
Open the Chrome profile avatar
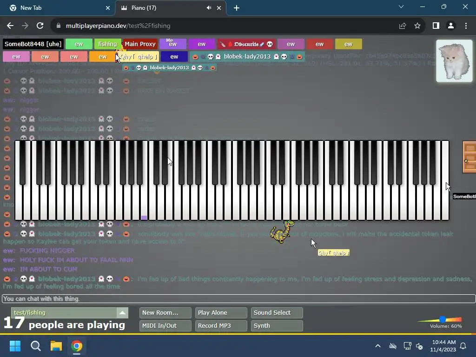click(x=451, y=26)
